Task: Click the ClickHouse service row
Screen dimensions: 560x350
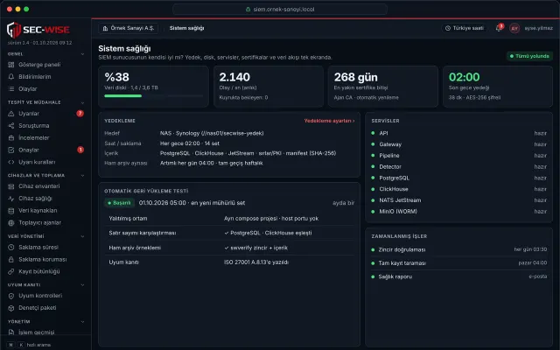Action: (458, 189)
